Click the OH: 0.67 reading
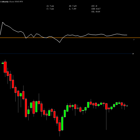The height and width of the screenshot is (140, 140). pyautogui.click(x=96, y=9)
